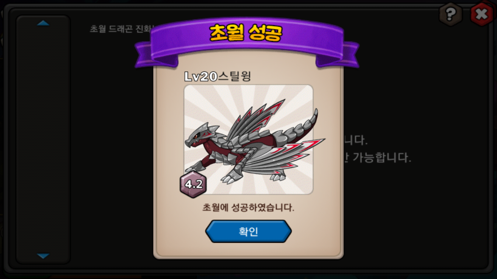Close the panel with red X icon
The image size is (497, 279).
click(482, 14)
